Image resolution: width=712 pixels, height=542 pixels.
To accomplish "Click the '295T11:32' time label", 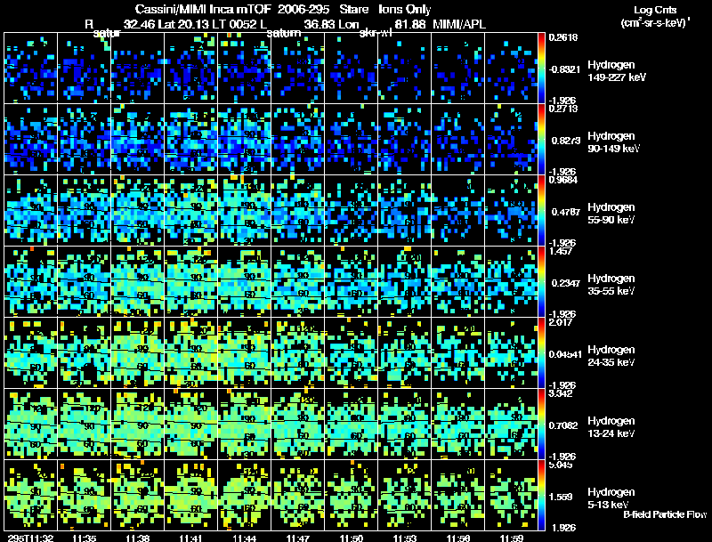I will click(x=30, y=538).
